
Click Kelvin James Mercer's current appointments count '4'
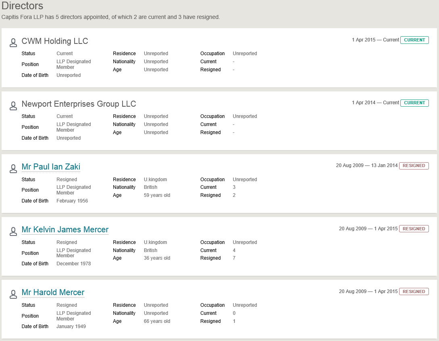234,250
